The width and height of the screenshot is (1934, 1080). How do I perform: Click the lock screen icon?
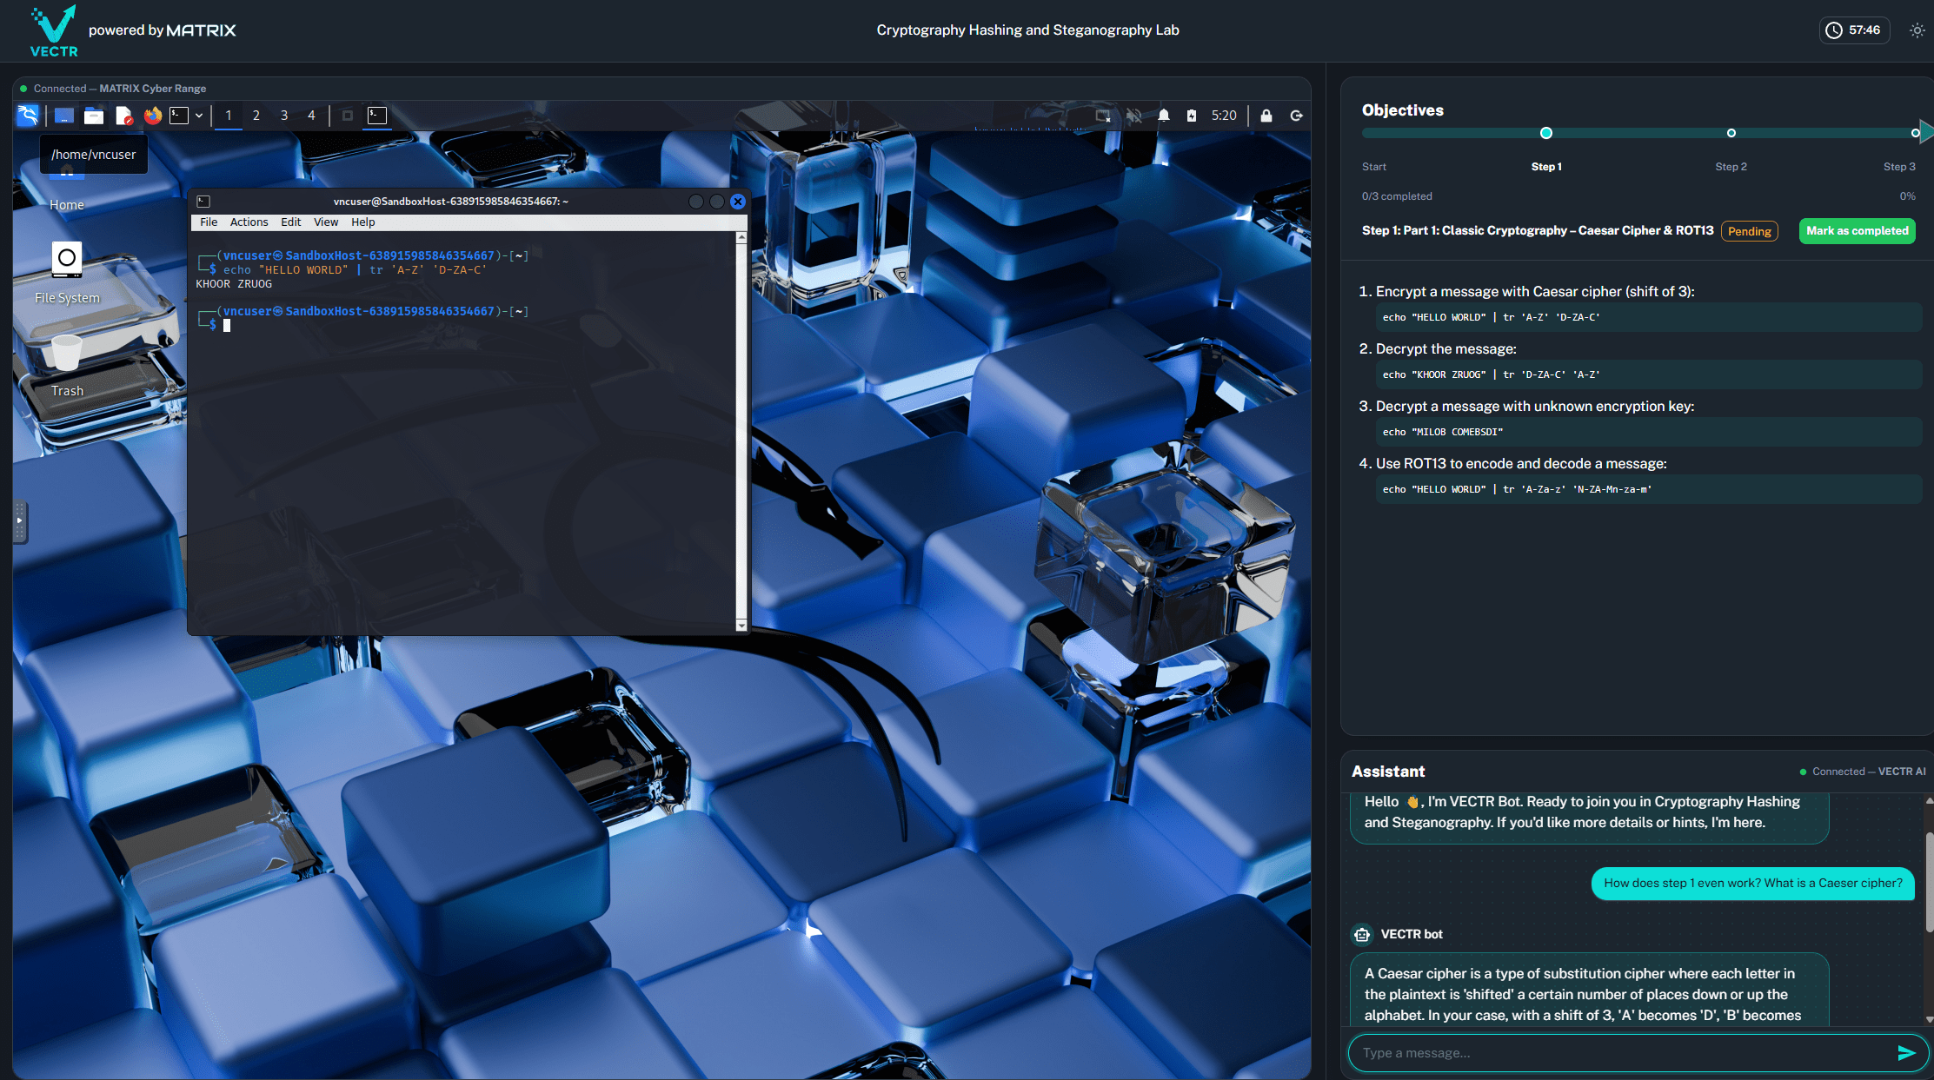pyautogui.click(x=1266, y=116)
